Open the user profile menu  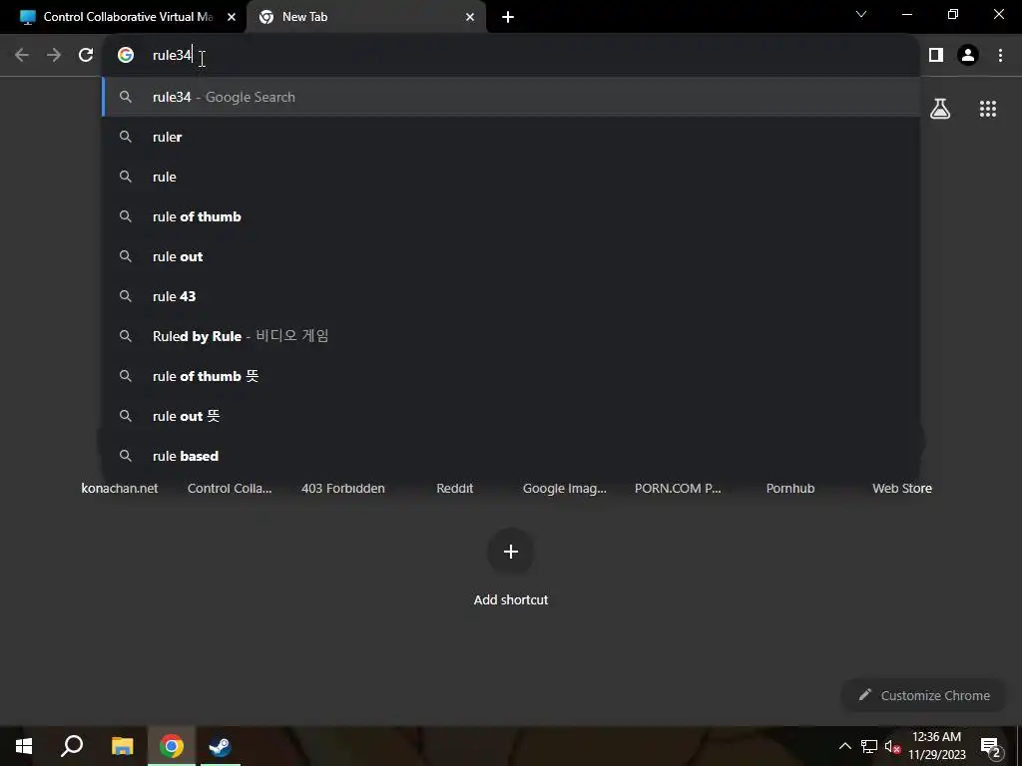coord(968,56)
